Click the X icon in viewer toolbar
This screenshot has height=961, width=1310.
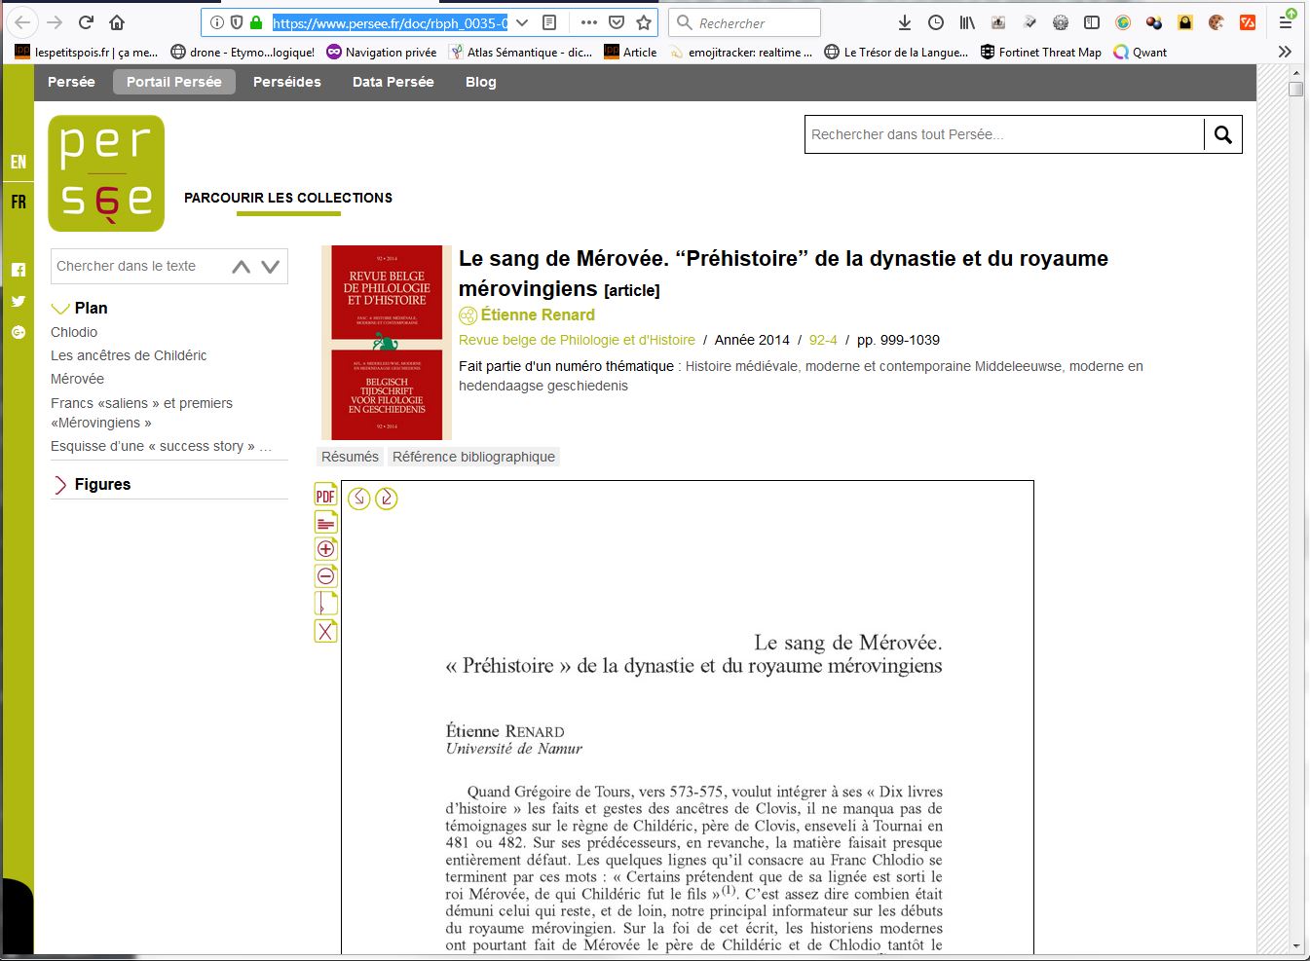[x=325, y=632]
